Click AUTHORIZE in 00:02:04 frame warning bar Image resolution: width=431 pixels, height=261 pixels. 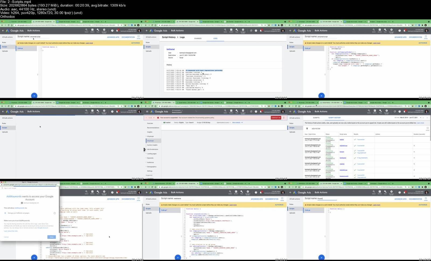pos(135,43)
